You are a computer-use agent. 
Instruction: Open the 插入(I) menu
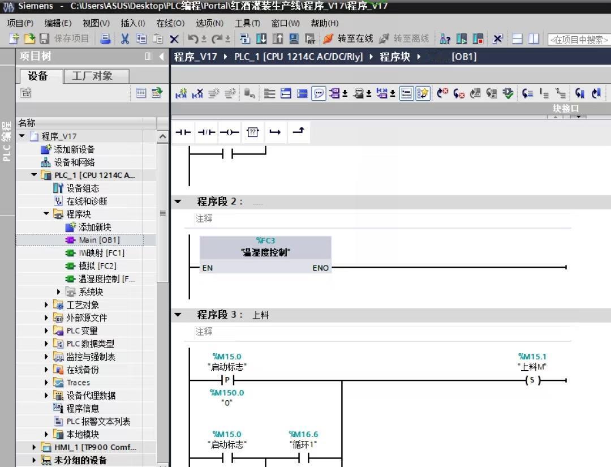tap(133, 23)
